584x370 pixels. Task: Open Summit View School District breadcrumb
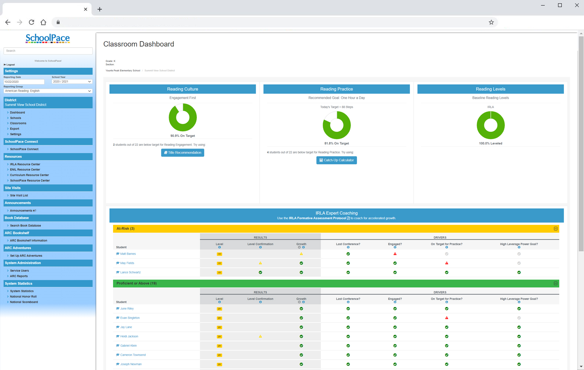click(x=160, y=71)
